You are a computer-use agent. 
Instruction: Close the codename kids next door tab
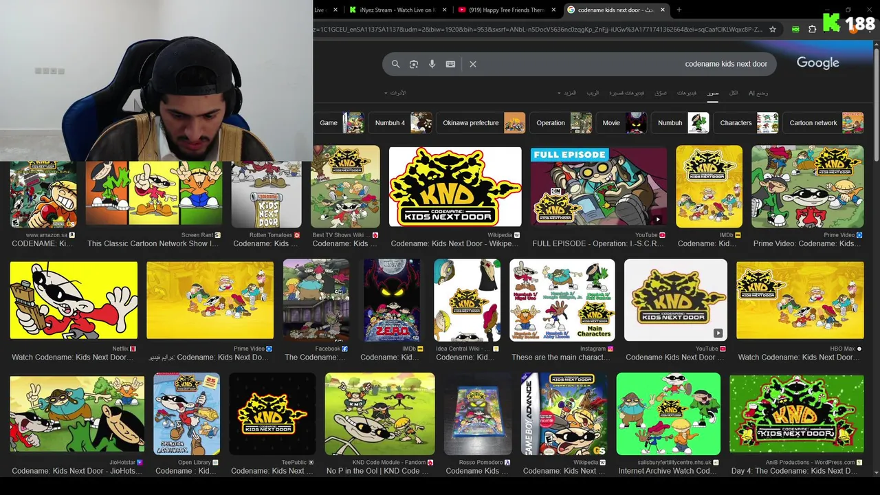coord(663,10)
